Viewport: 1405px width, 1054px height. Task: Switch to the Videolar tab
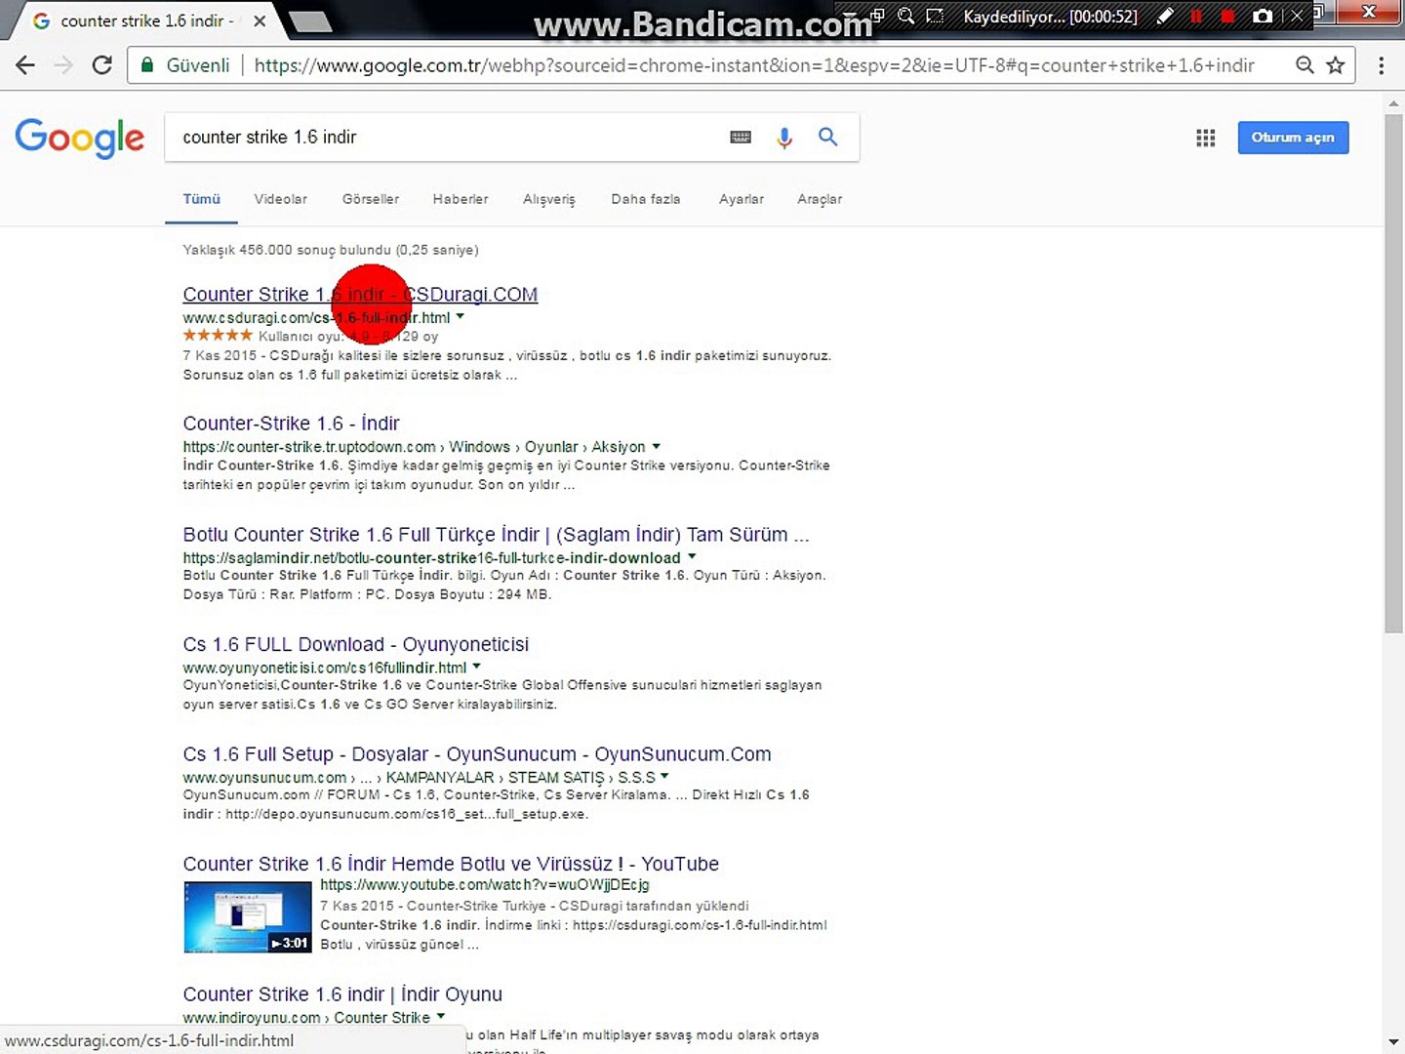pyautogui.click(x=281, y=199)
